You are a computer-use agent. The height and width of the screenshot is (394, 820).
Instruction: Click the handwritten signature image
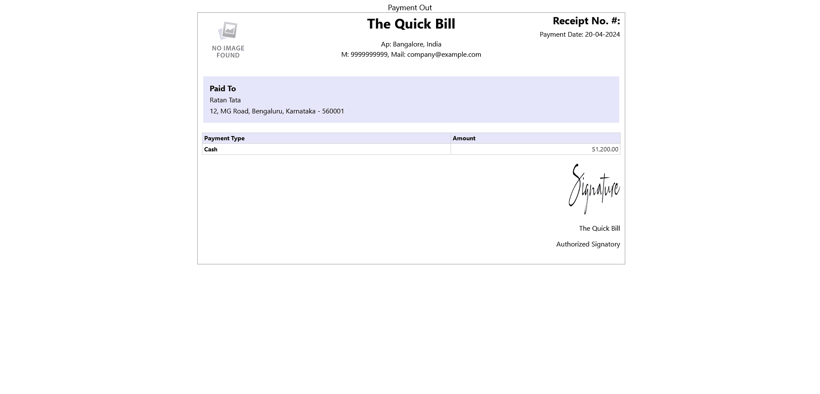point(594,189)
